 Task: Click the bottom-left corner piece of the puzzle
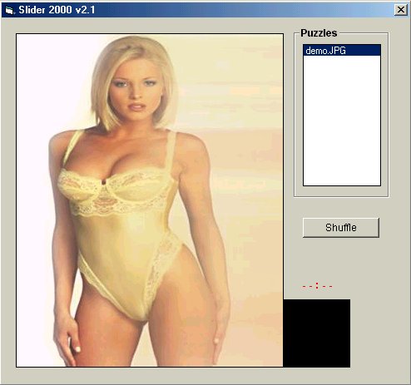point(50,333)
